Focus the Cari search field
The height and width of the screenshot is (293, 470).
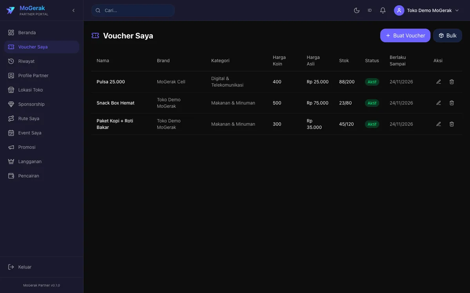[x=133, y=11]
